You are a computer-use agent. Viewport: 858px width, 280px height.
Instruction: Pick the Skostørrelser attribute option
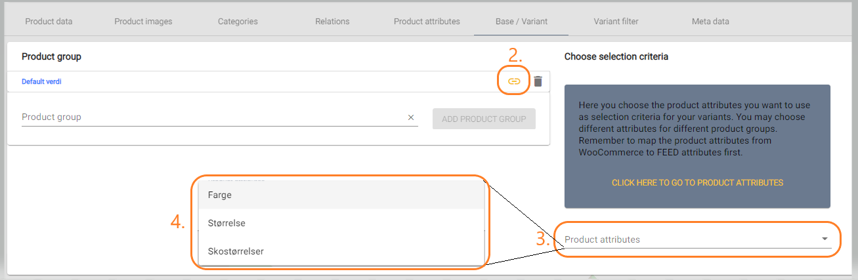341,251
